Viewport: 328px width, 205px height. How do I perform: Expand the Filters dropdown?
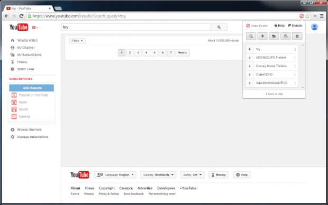(77, 41)
